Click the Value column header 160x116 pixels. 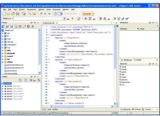149,29
